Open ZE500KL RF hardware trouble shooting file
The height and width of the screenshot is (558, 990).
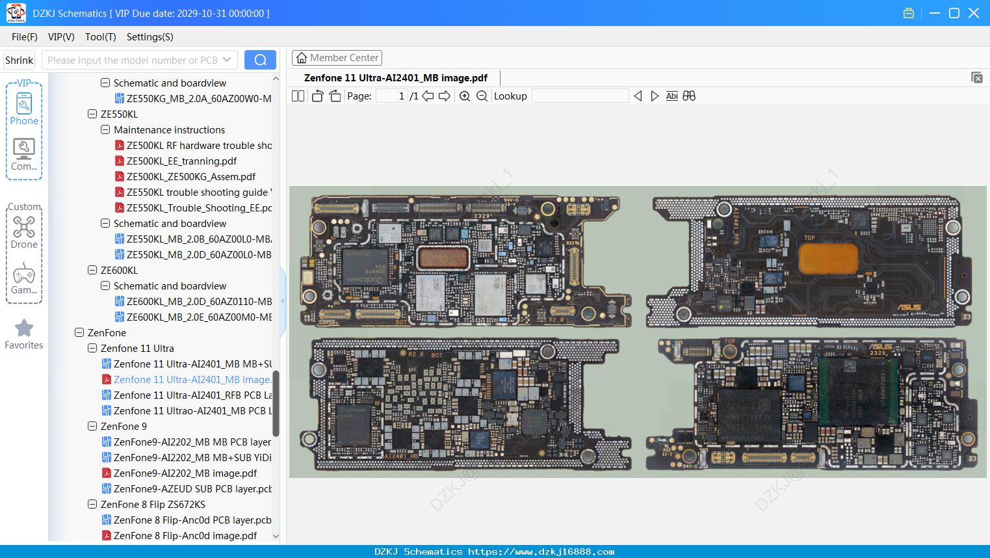[193, 145]
